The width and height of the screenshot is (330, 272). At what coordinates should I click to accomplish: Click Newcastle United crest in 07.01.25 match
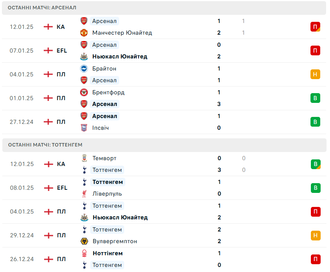[x=84, y=57]
